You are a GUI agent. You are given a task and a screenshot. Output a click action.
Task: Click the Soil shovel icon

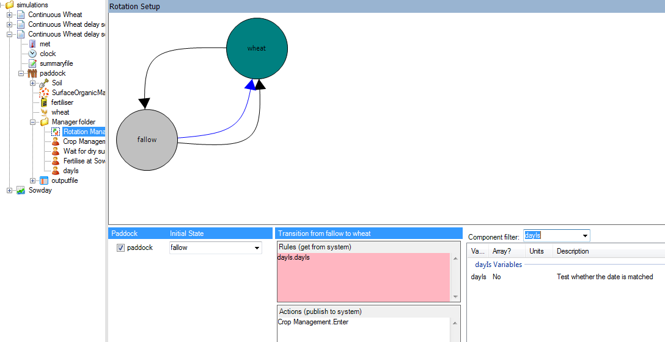tap(44, 83)
